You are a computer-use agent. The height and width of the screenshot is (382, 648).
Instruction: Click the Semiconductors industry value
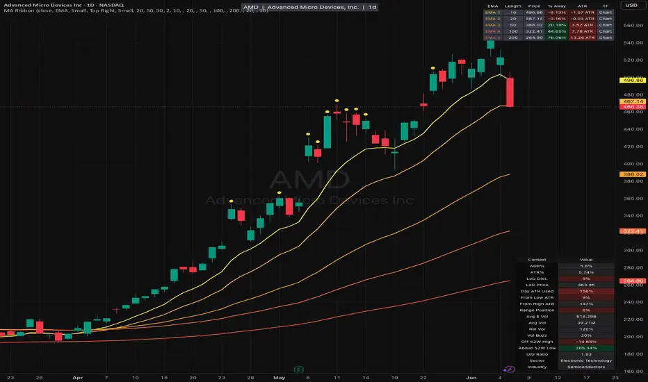click(x=586, y=367)
